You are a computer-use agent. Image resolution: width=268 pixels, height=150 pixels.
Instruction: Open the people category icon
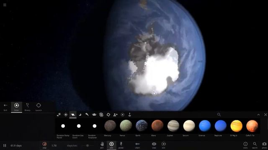[x=116, y=115]
